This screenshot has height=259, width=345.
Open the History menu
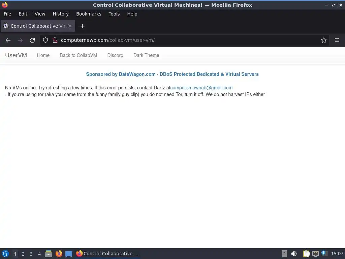click(x=61, y=14)
